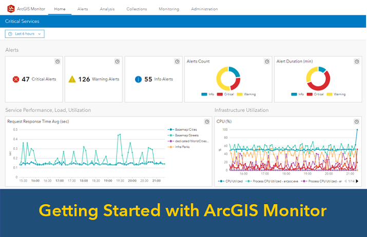Toggle Info legend in Alert Duration chart
367x237 pixels.
coord(298,94)
